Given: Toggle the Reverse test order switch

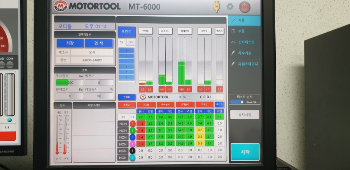Looking at the screenshot, I should pos(237,102).
